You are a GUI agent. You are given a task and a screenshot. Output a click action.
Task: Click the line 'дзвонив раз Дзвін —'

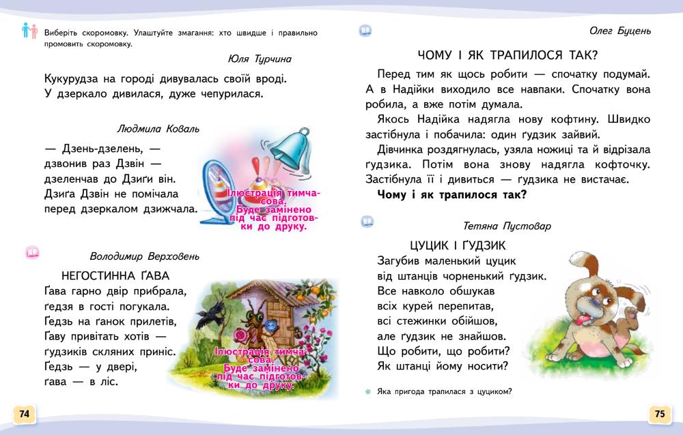(x=103, y=164)
